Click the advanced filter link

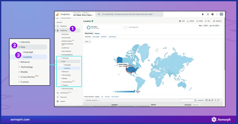tap(201, 100)
